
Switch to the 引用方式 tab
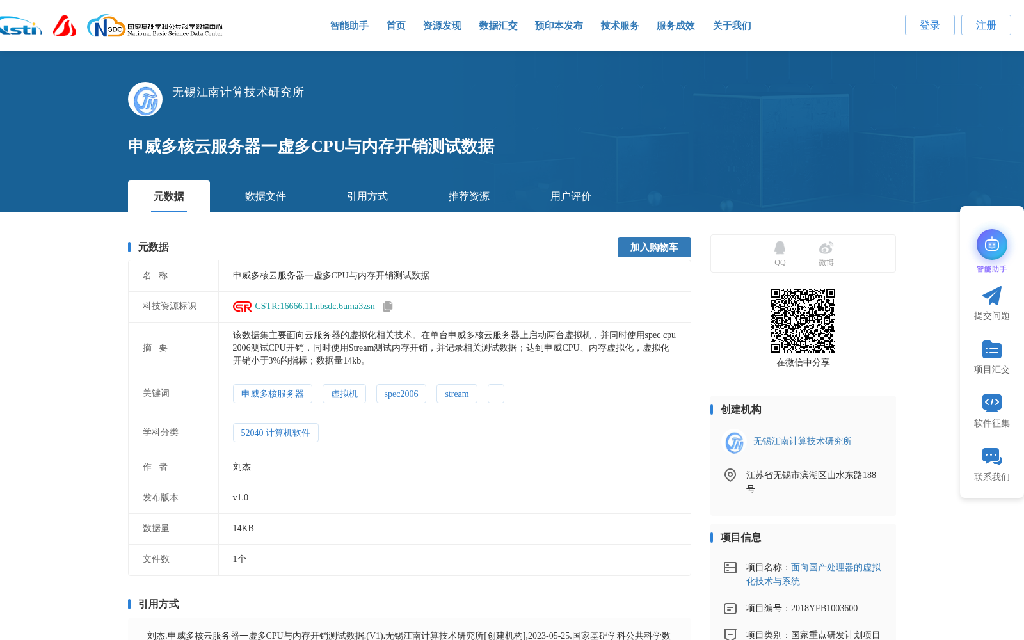[367, 196]
